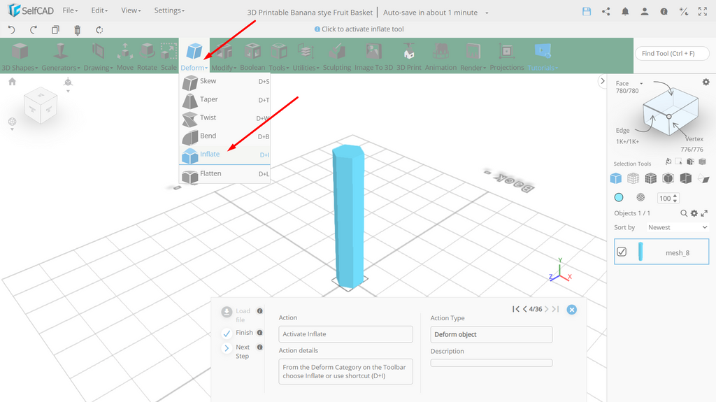Click the undo arrow icon
This screenshot has width=716, height=402.
click(x=11, y=29)
